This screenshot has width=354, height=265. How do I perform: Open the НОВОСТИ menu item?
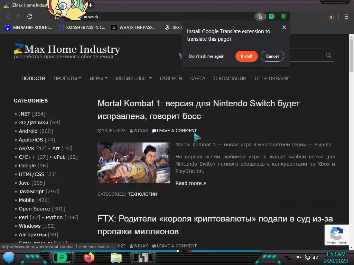(34, 78)
